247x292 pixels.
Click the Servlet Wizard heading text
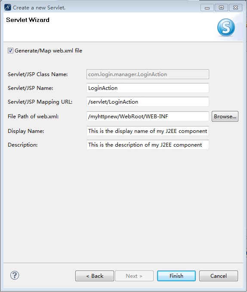tap(28, 20)
